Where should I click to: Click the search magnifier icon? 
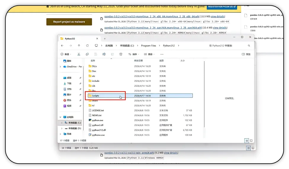(249, 46)
